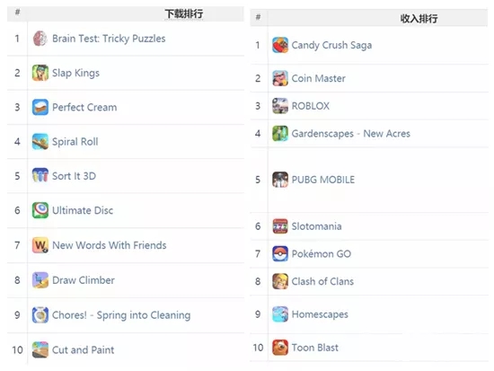Click the Candy Crush Saga icon
Image resolution: width=494 pixels, height=371 pixels.
click(x=280, y=45)
